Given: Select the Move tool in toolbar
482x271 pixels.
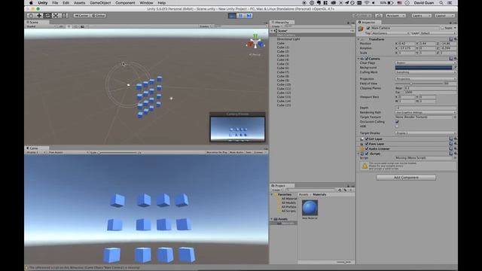Looking at the screenshot, I should (x=39, y=15).
